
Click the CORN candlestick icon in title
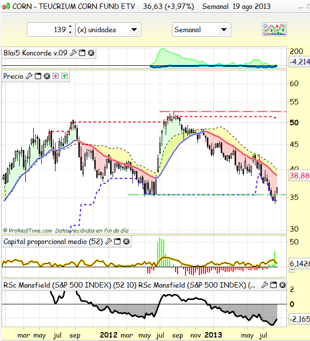[x=5, y=6]
